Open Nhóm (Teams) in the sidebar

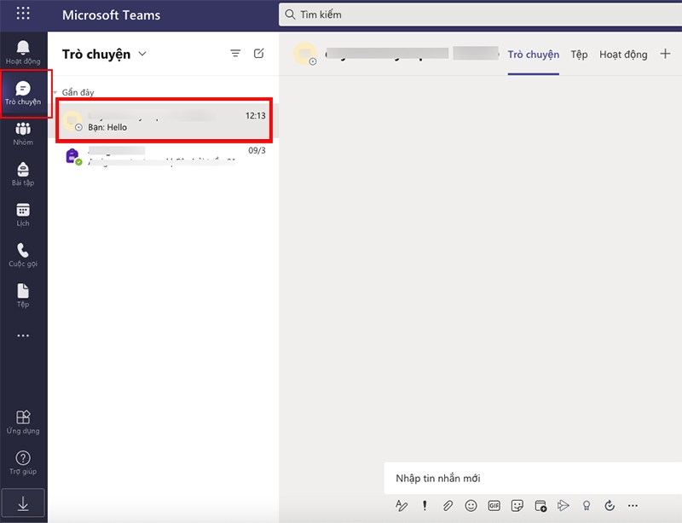(x=21, y=129)
